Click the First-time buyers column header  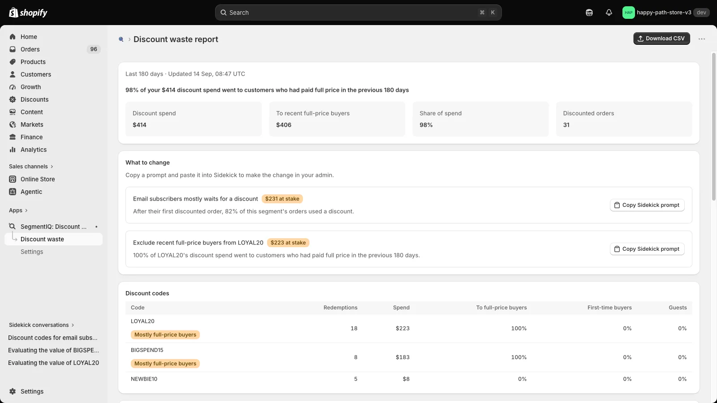(609, 308)
